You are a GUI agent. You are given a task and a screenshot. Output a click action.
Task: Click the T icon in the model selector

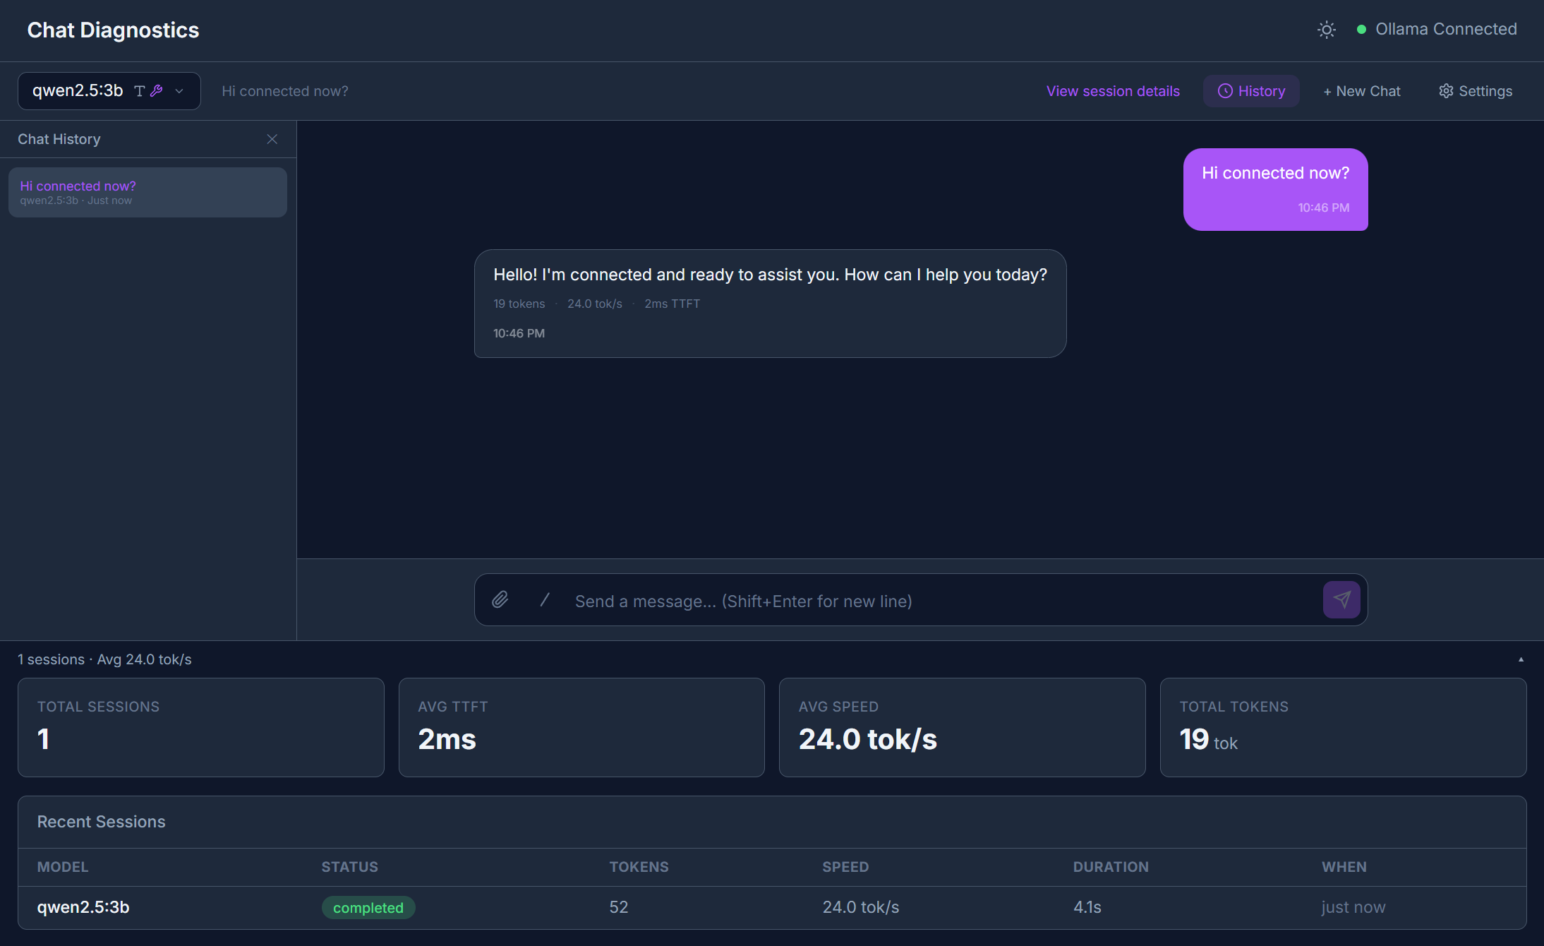click(x=139, y=90)
